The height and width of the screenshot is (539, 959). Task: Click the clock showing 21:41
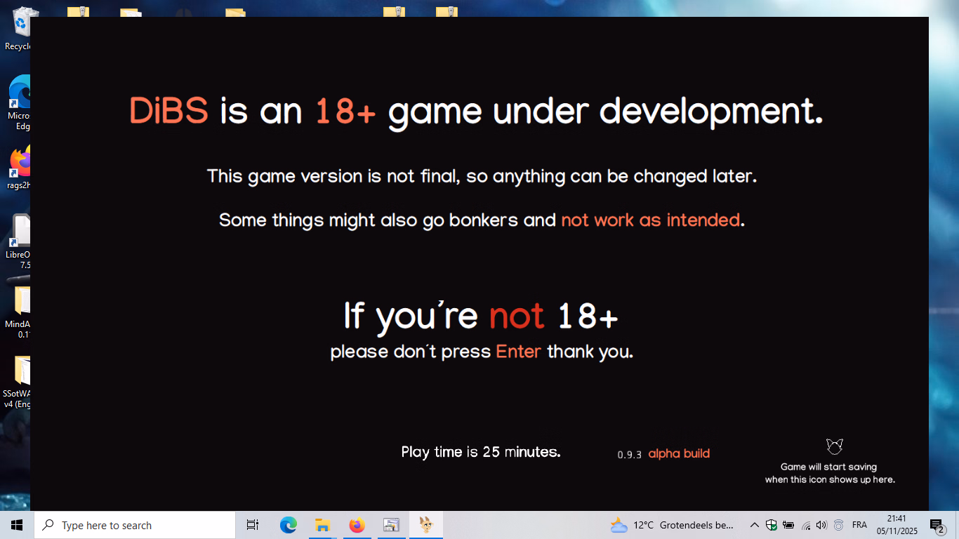[897, 525]
